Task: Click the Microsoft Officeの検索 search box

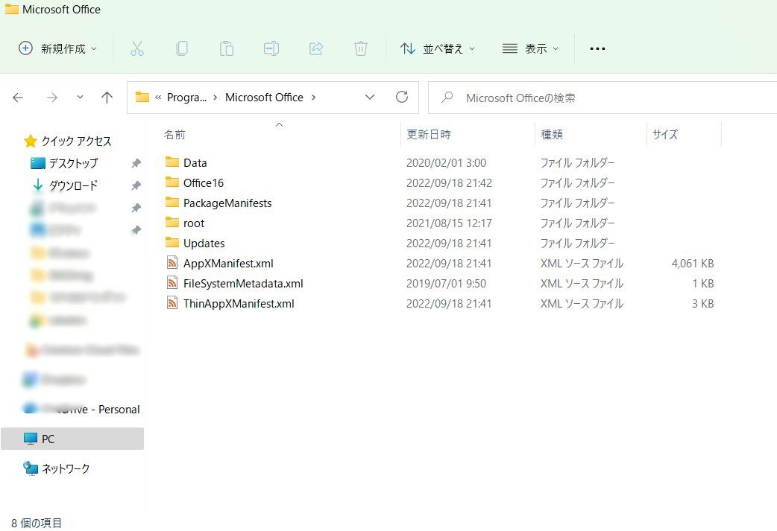Action: [603, 98]
